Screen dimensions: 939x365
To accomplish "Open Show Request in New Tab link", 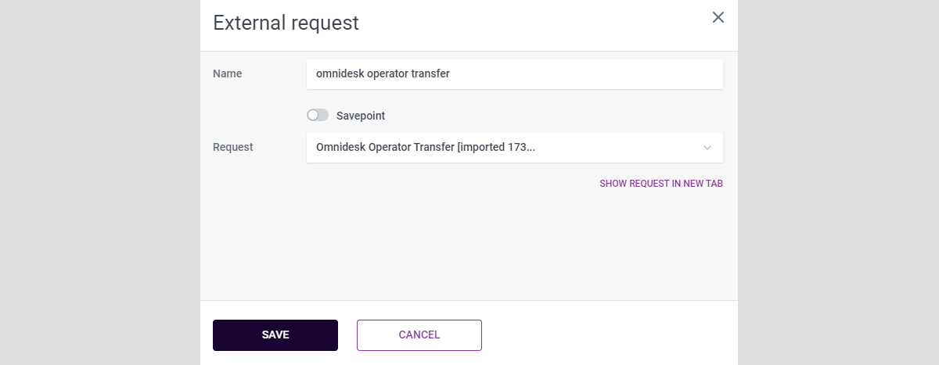I will [661, 184].
